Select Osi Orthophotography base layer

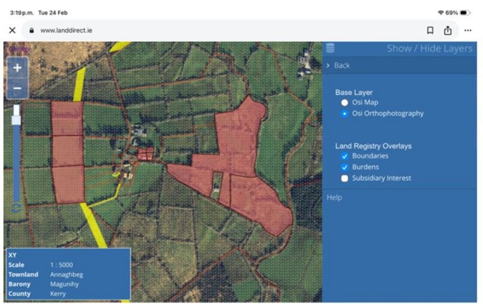(x=345, y=114)
